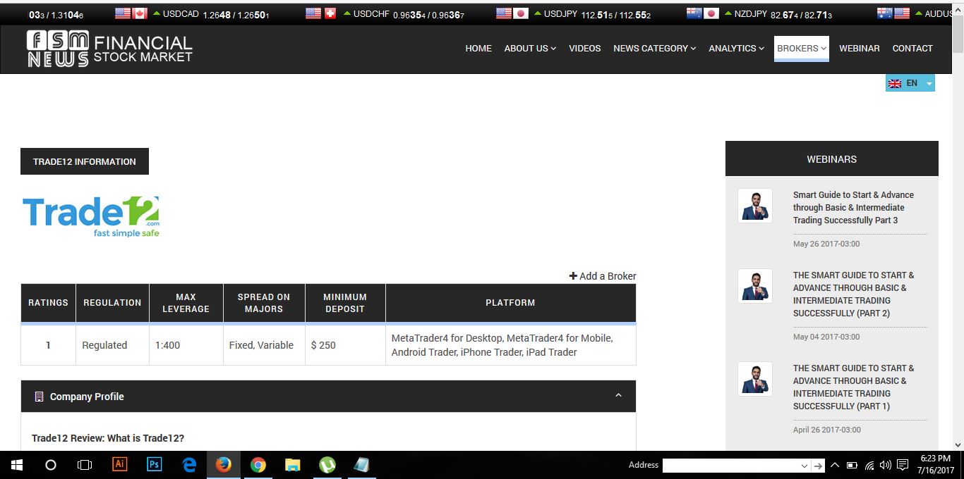The height and width of the screenshot is (479, 964).
Task: Click the US and Swiss flags icon
Action: coord(321,13)
